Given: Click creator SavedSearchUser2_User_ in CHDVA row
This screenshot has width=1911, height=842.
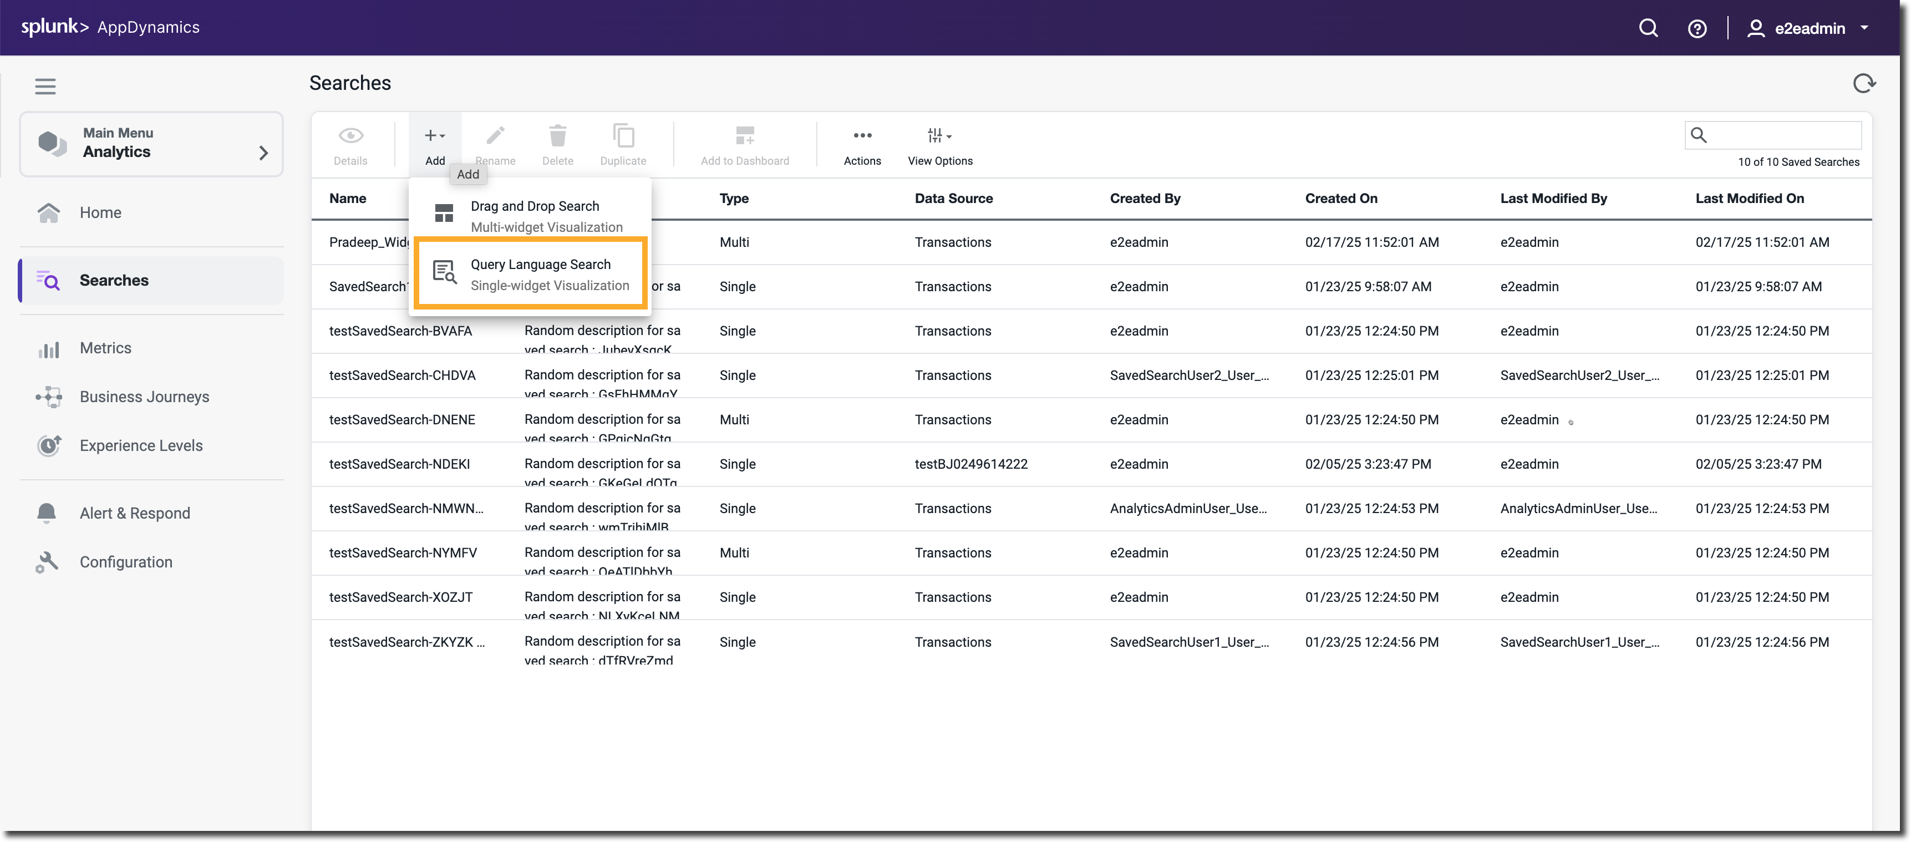Looking at the screenshot, I should click(x=1189, y=376).
